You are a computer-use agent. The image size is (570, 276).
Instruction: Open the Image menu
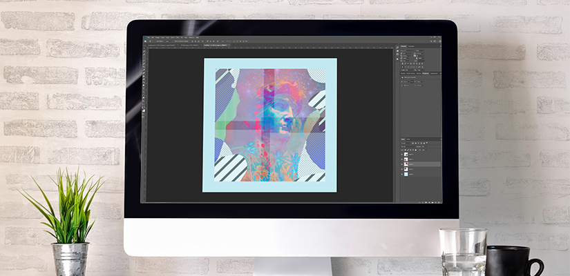click(x=157, y=37)
